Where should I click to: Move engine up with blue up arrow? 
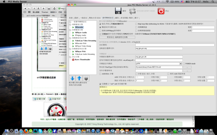[x=79, y=78]
